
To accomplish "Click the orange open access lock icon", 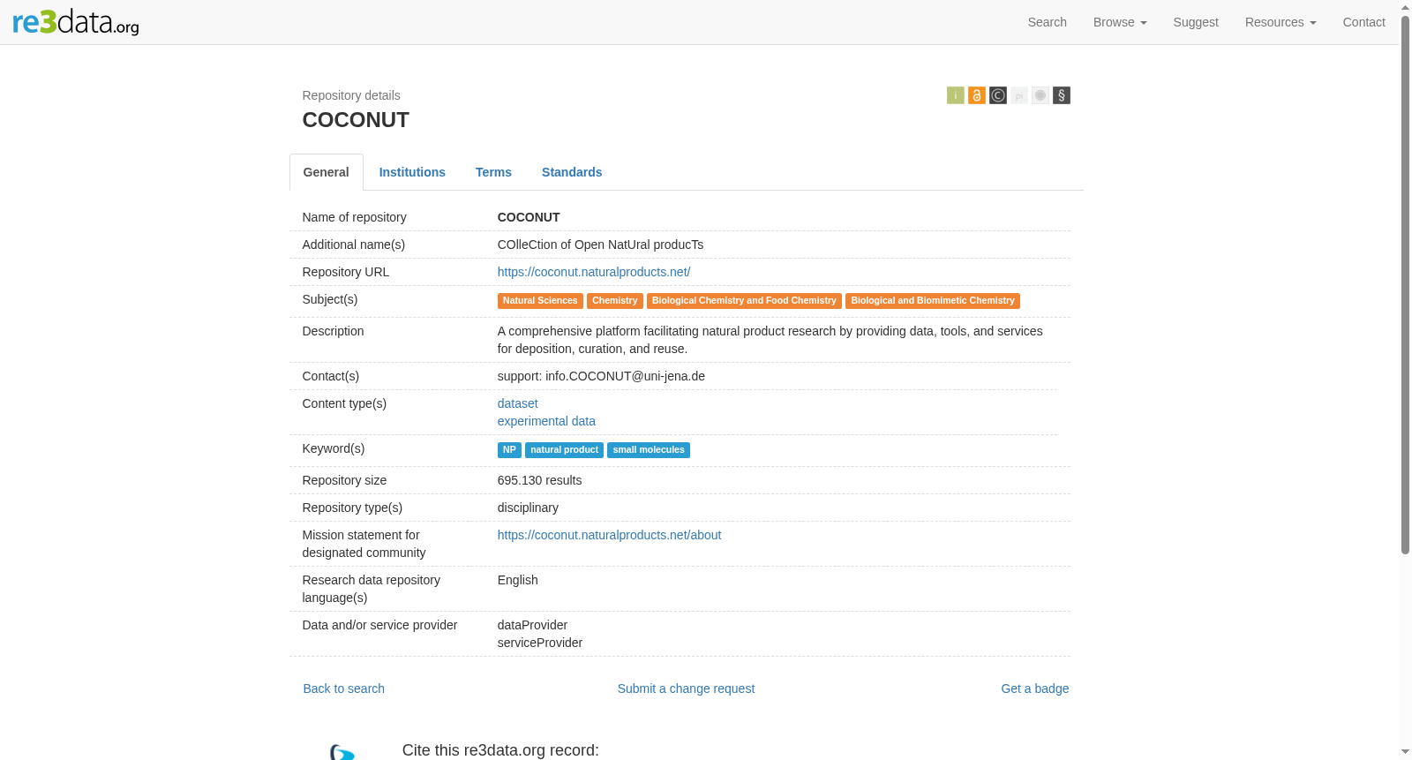I will [x=977, y=95].
